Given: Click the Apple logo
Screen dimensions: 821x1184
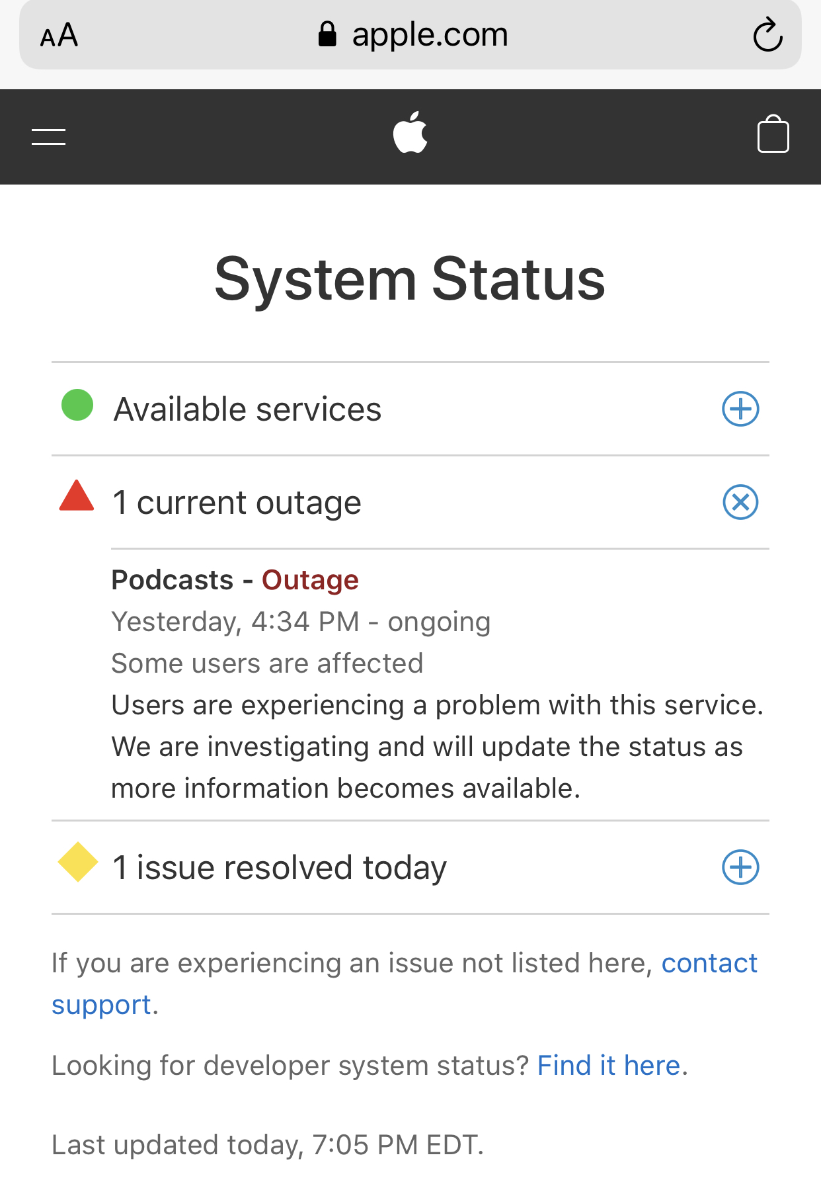Looking at the screenshot, I should pyautogui.click(x=411, y=133).
